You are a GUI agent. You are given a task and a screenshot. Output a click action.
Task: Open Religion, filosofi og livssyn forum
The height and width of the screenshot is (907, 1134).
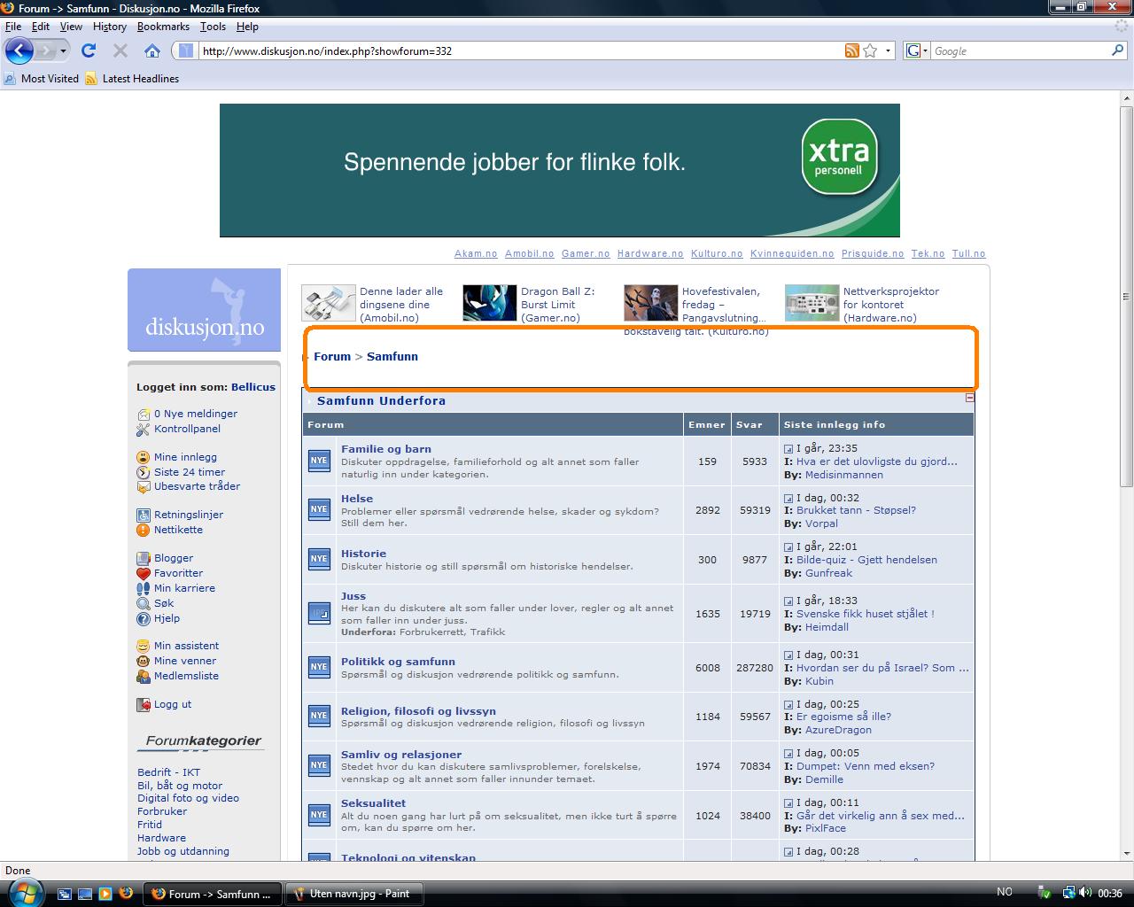click(418, 711)
